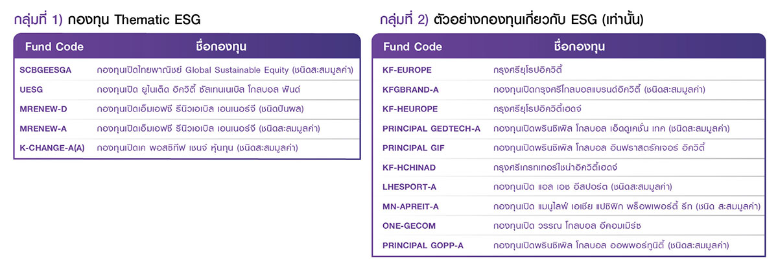This screenshot has width=778, height=269.
Task: Click the MN-APREIT-A fund code
Action: (x=410, y=207)
